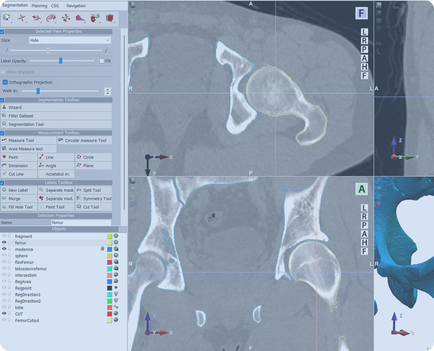434x351 pixels.
Task: Switch to the Segmentation tab
Action: click(15, 5)
